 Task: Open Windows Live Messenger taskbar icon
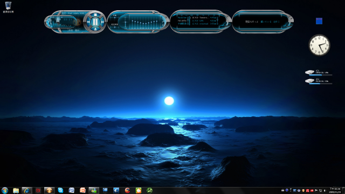[94, 190]
